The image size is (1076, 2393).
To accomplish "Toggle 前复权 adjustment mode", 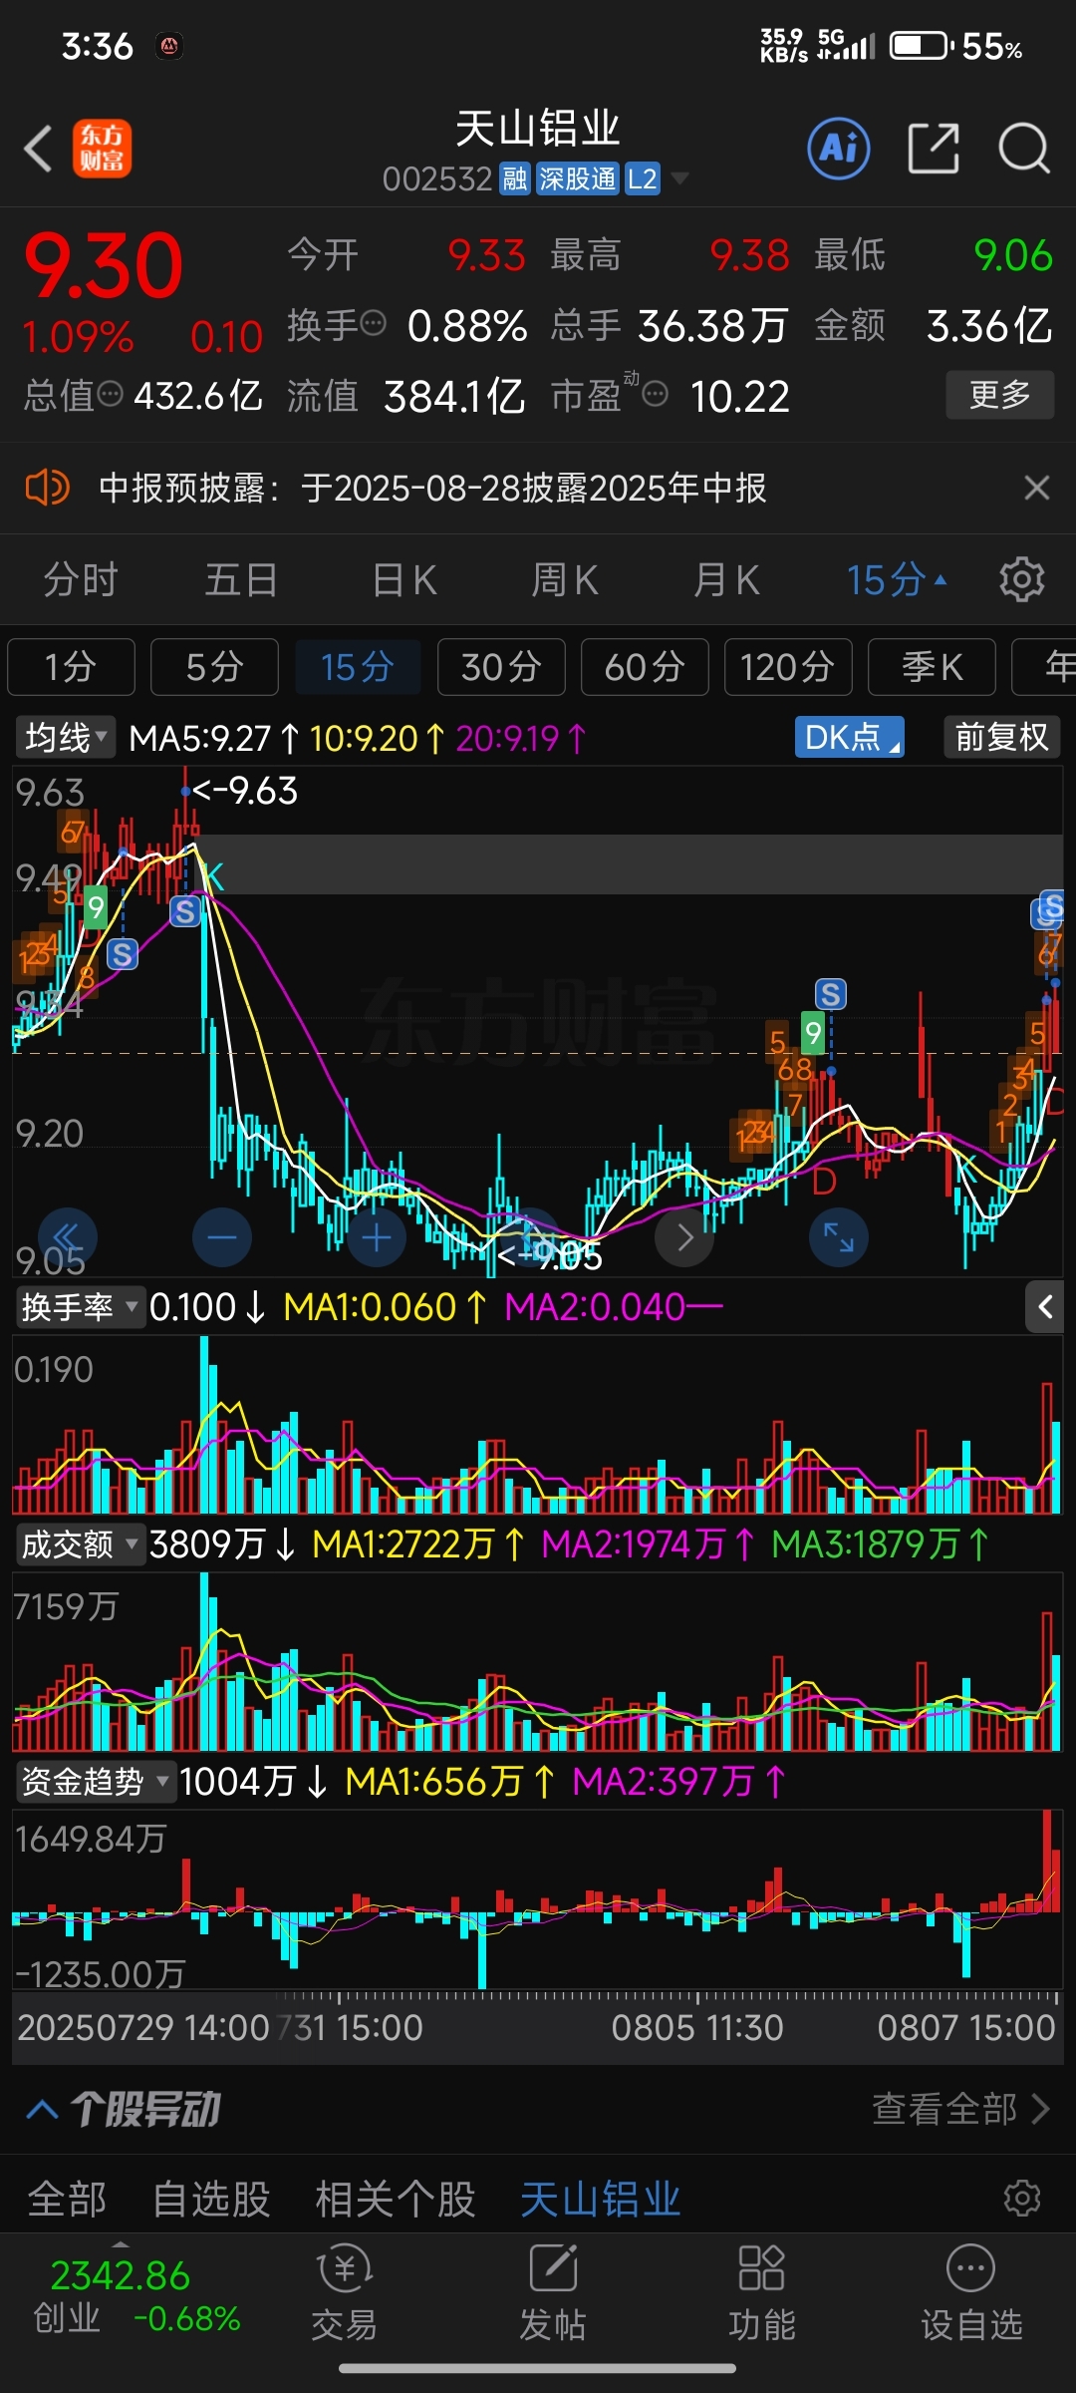I will point(1001,737).
